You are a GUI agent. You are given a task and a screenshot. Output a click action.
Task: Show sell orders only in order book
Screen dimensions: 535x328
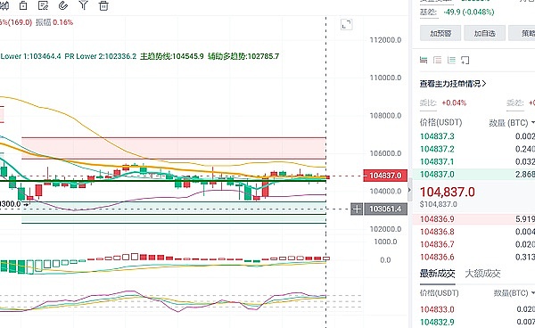coord(438,61)
